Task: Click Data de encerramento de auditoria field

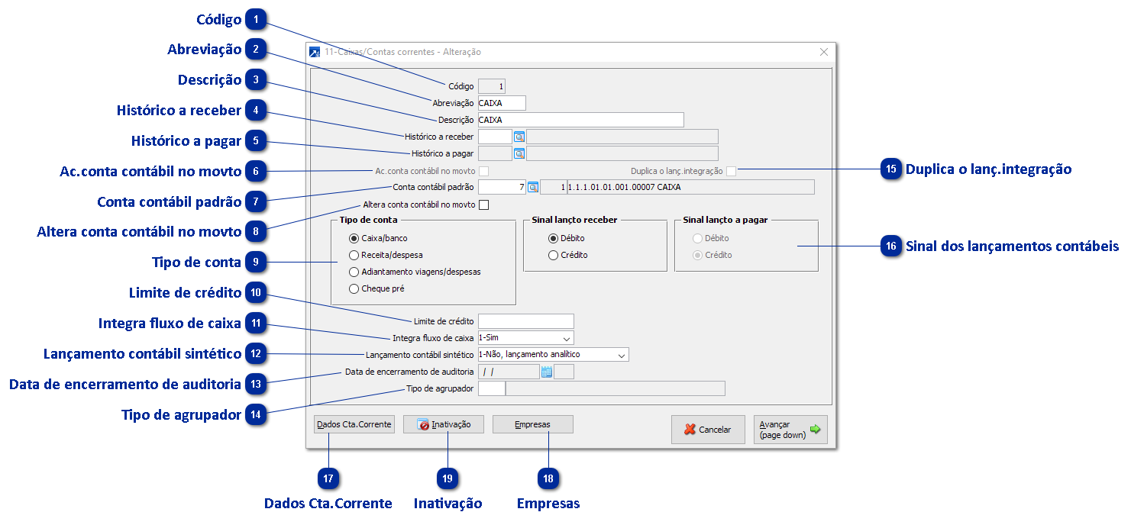Action: click(509, 372)
